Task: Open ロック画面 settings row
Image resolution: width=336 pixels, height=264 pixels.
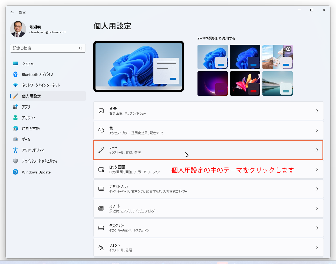Action: click(x=209, y=169)
